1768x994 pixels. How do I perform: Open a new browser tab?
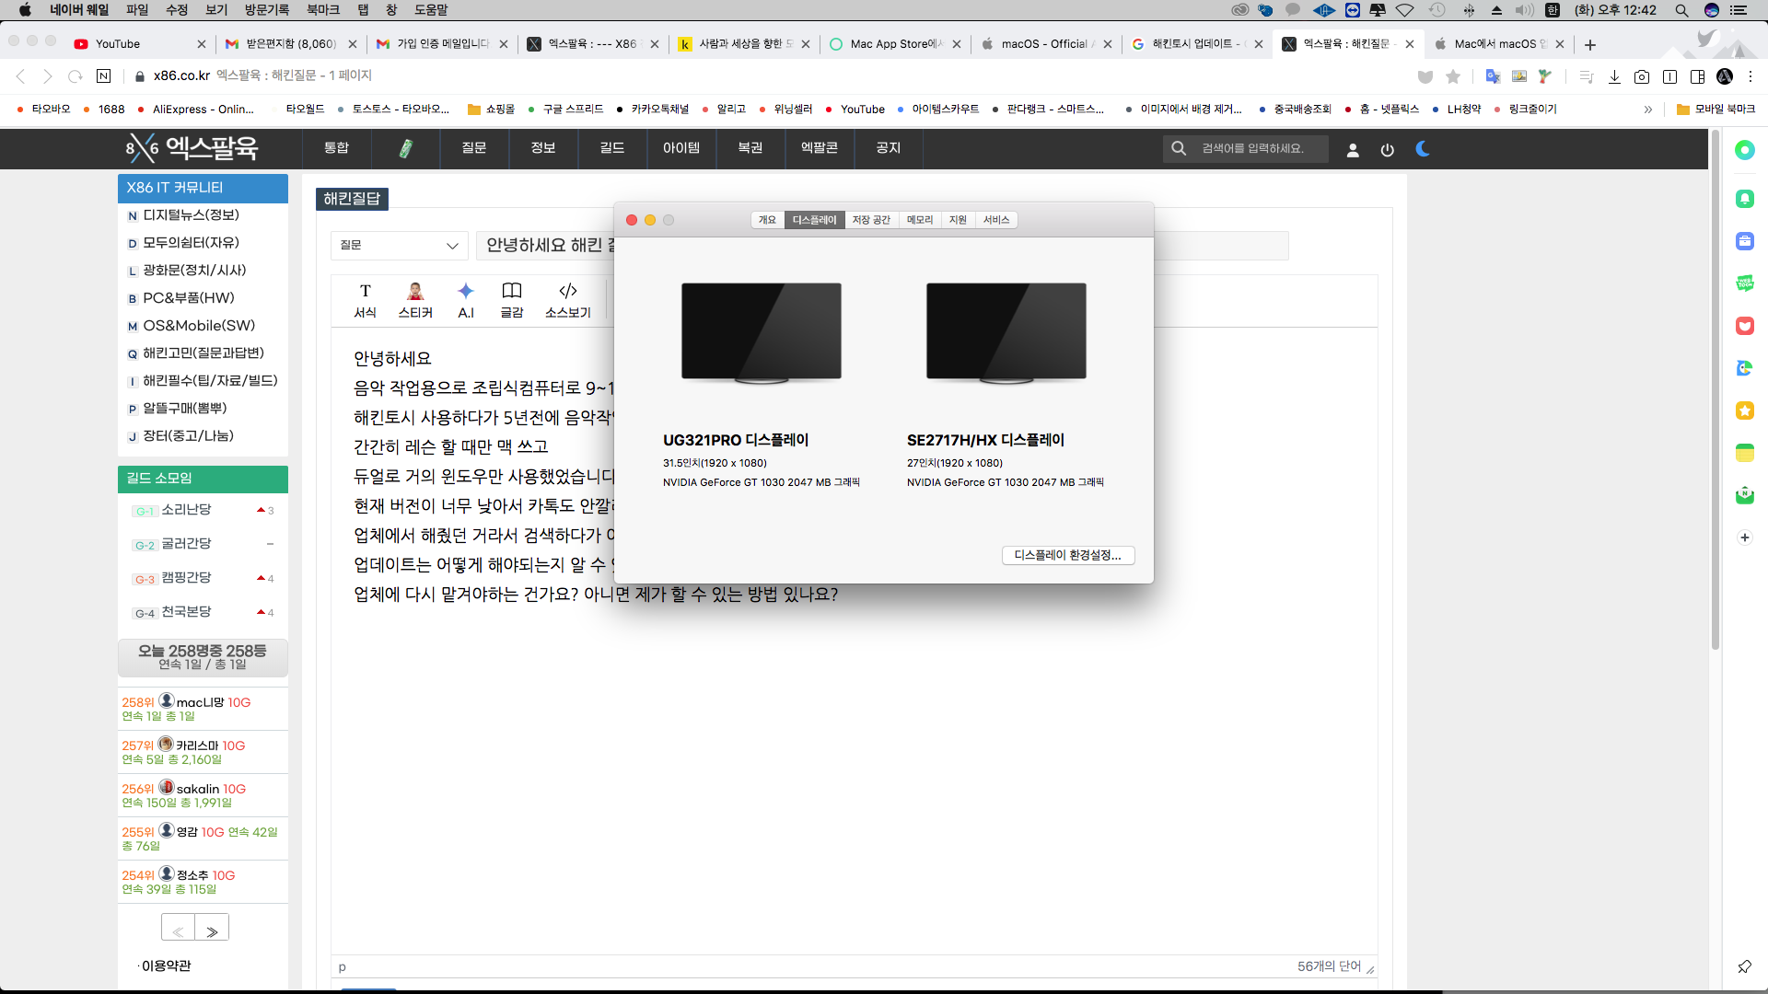(x=1590, y=44)
